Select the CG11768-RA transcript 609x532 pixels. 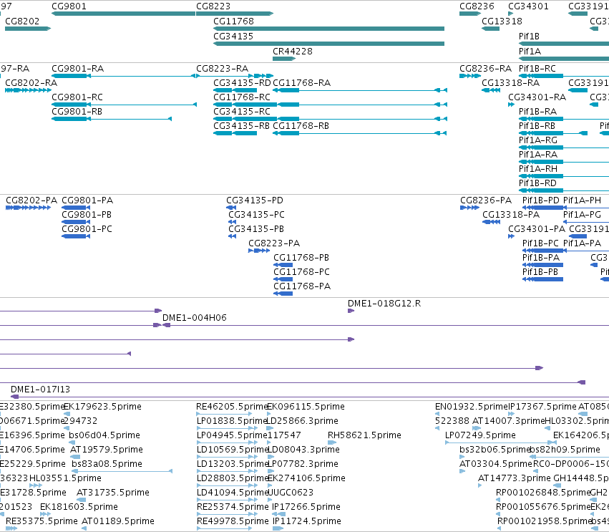(360, 90)
